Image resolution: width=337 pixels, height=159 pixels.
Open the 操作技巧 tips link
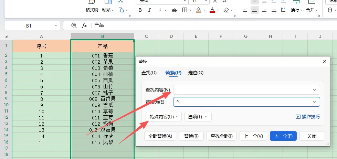tap(308, 117)
